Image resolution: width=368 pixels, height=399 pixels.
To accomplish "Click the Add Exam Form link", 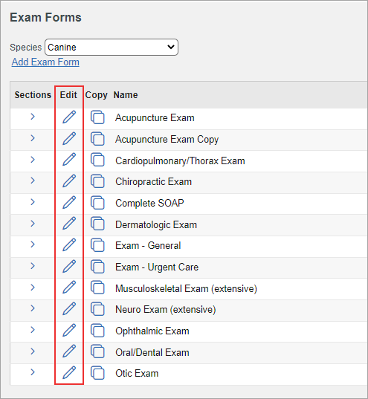I will 45,62.
